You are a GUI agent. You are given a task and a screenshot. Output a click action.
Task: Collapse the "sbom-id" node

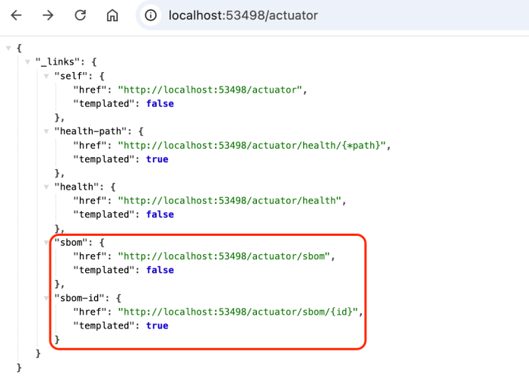(46, 298)
